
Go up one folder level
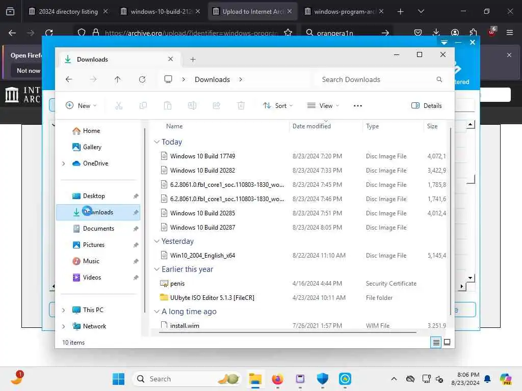(x=118, y=79)
